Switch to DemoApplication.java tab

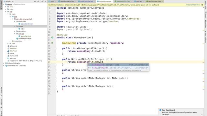[x=67, y=1]
